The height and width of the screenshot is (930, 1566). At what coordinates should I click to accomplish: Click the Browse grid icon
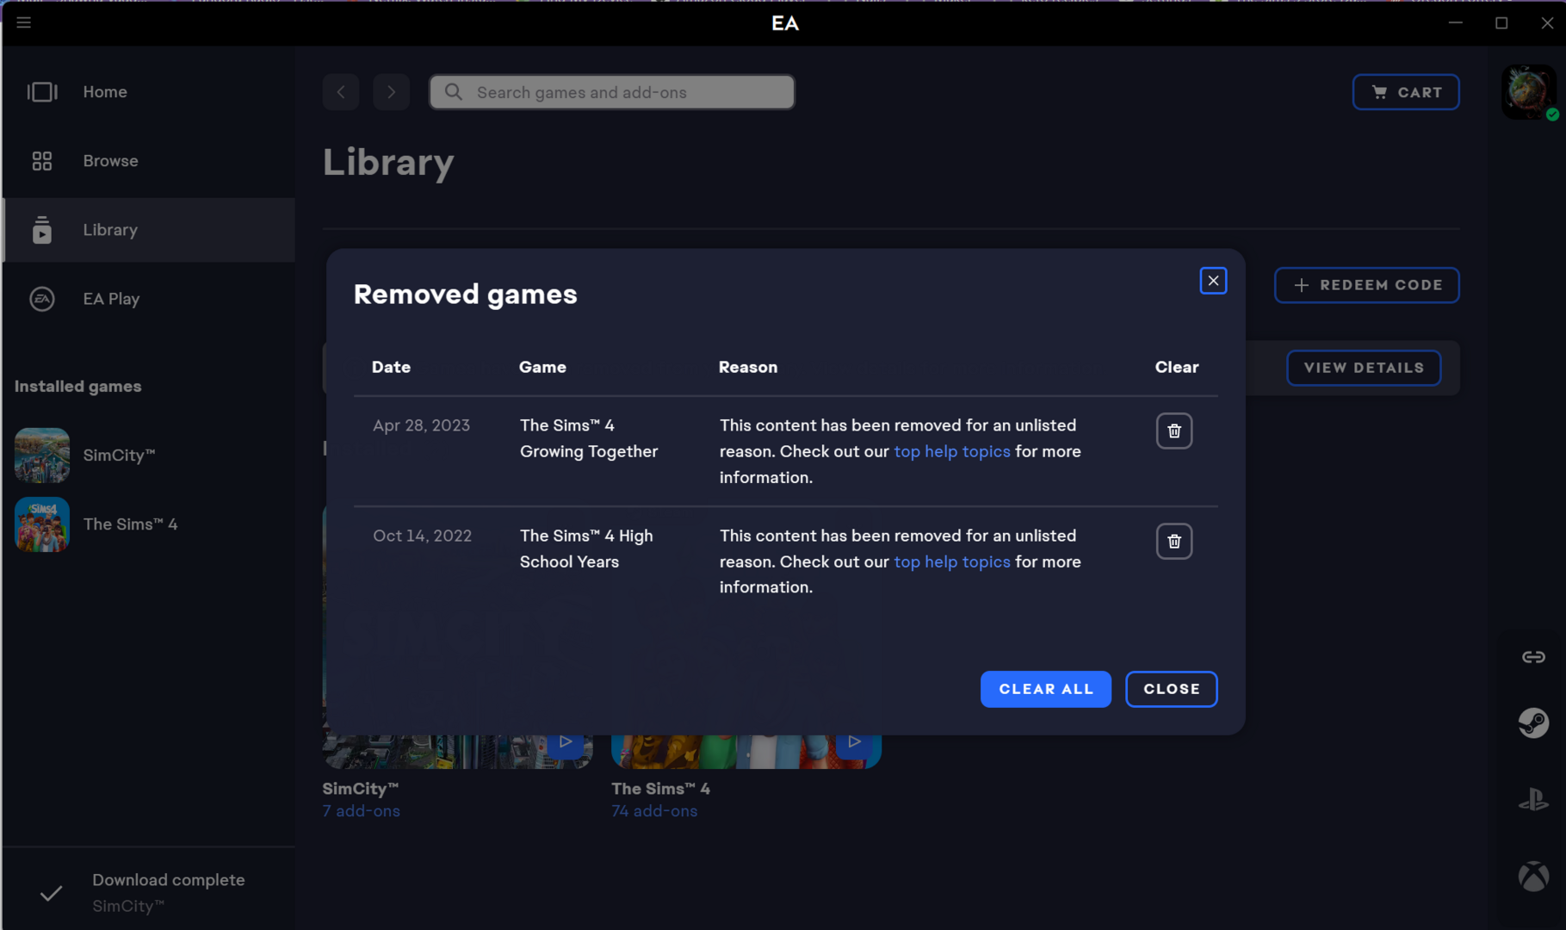[x=42, y=161]
